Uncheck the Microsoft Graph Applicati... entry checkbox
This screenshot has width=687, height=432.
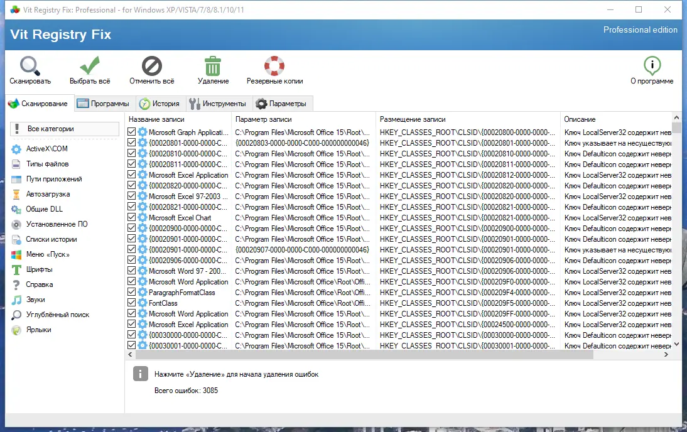click(x=131, y=132)
